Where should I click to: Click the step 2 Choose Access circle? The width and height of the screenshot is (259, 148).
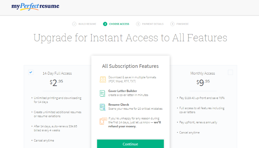(x=105, y=24)
